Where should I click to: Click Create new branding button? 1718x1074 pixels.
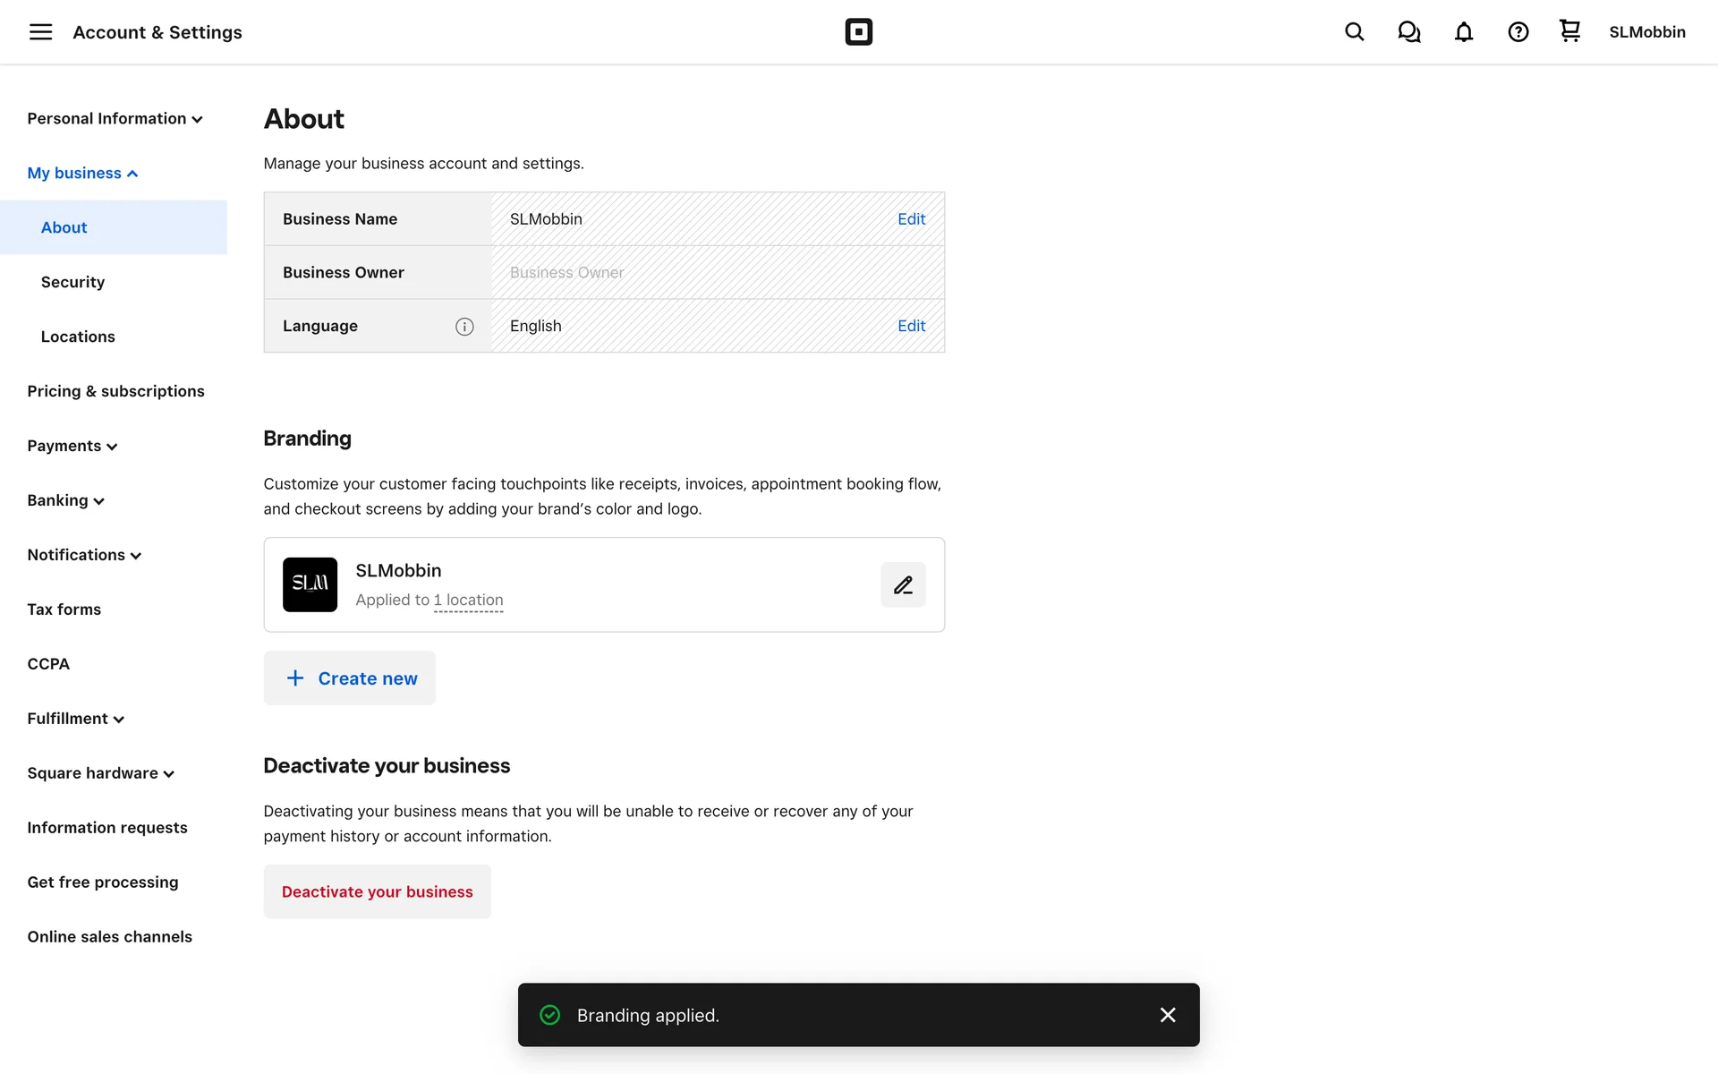tap(350, 678)
